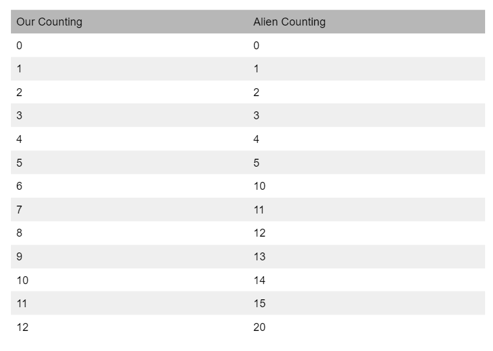Click value 5 in the Alien Counting column
The width and height of the screenshot is (493, 351).
[257, 163]
